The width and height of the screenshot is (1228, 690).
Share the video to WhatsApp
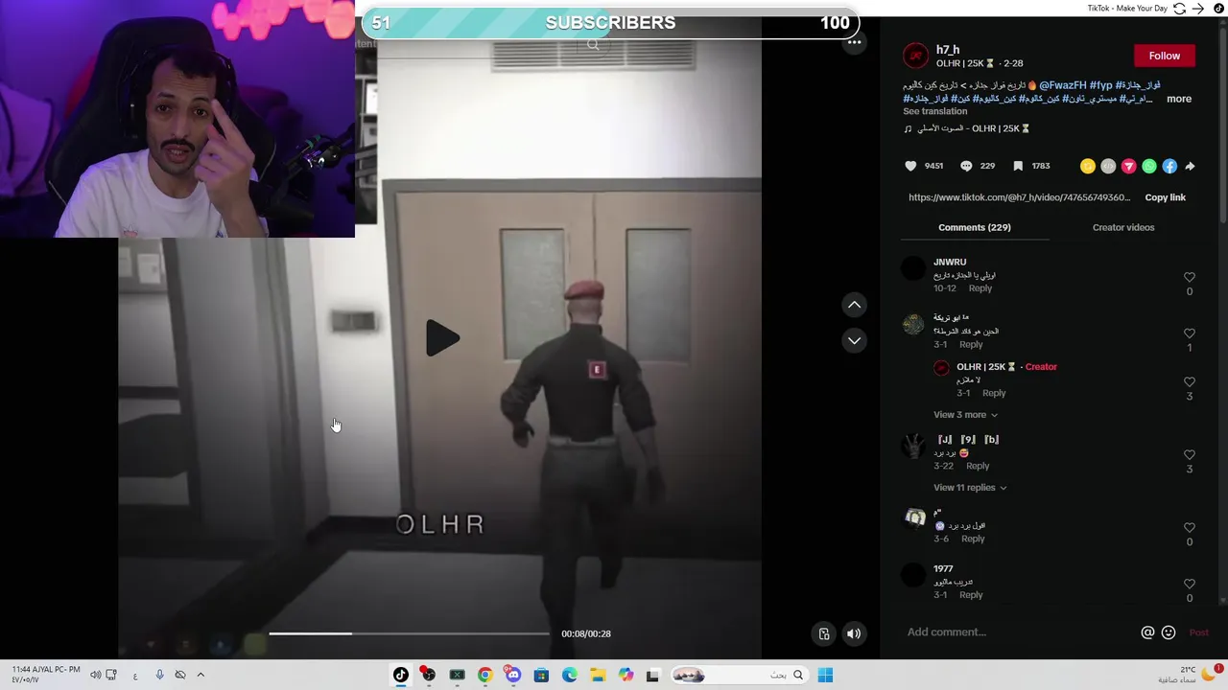[x=1149, y=166]
